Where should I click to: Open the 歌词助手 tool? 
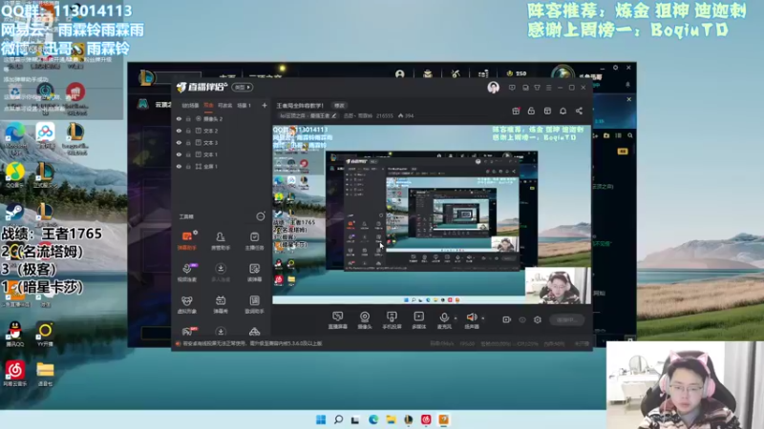254,304
